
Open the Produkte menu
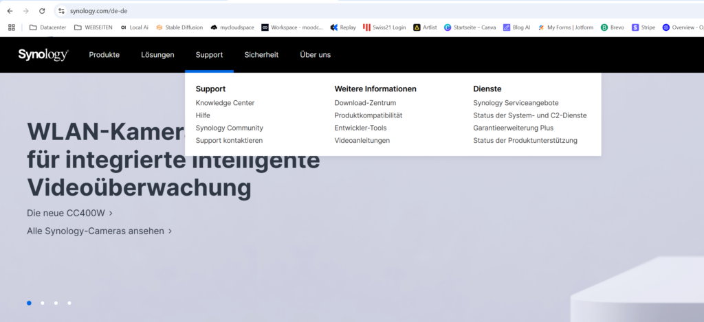[x=104, y=55]
